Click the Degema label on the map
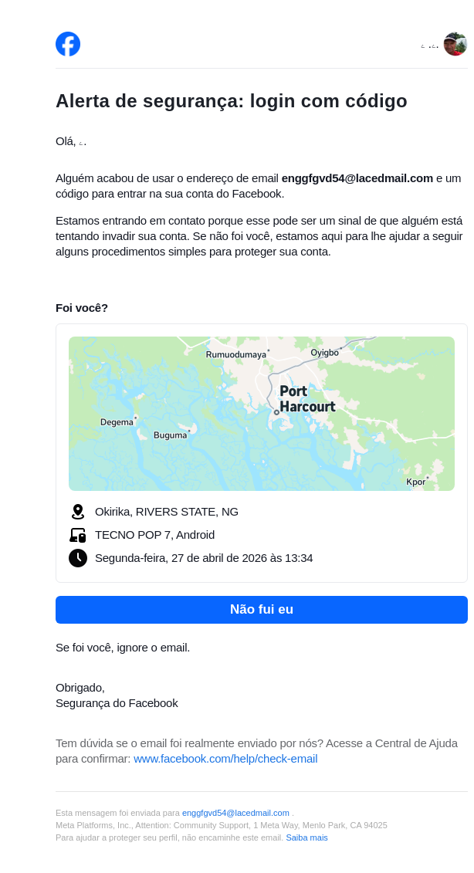The width and height of the screenshot is (474, 873). click(117, 422)
